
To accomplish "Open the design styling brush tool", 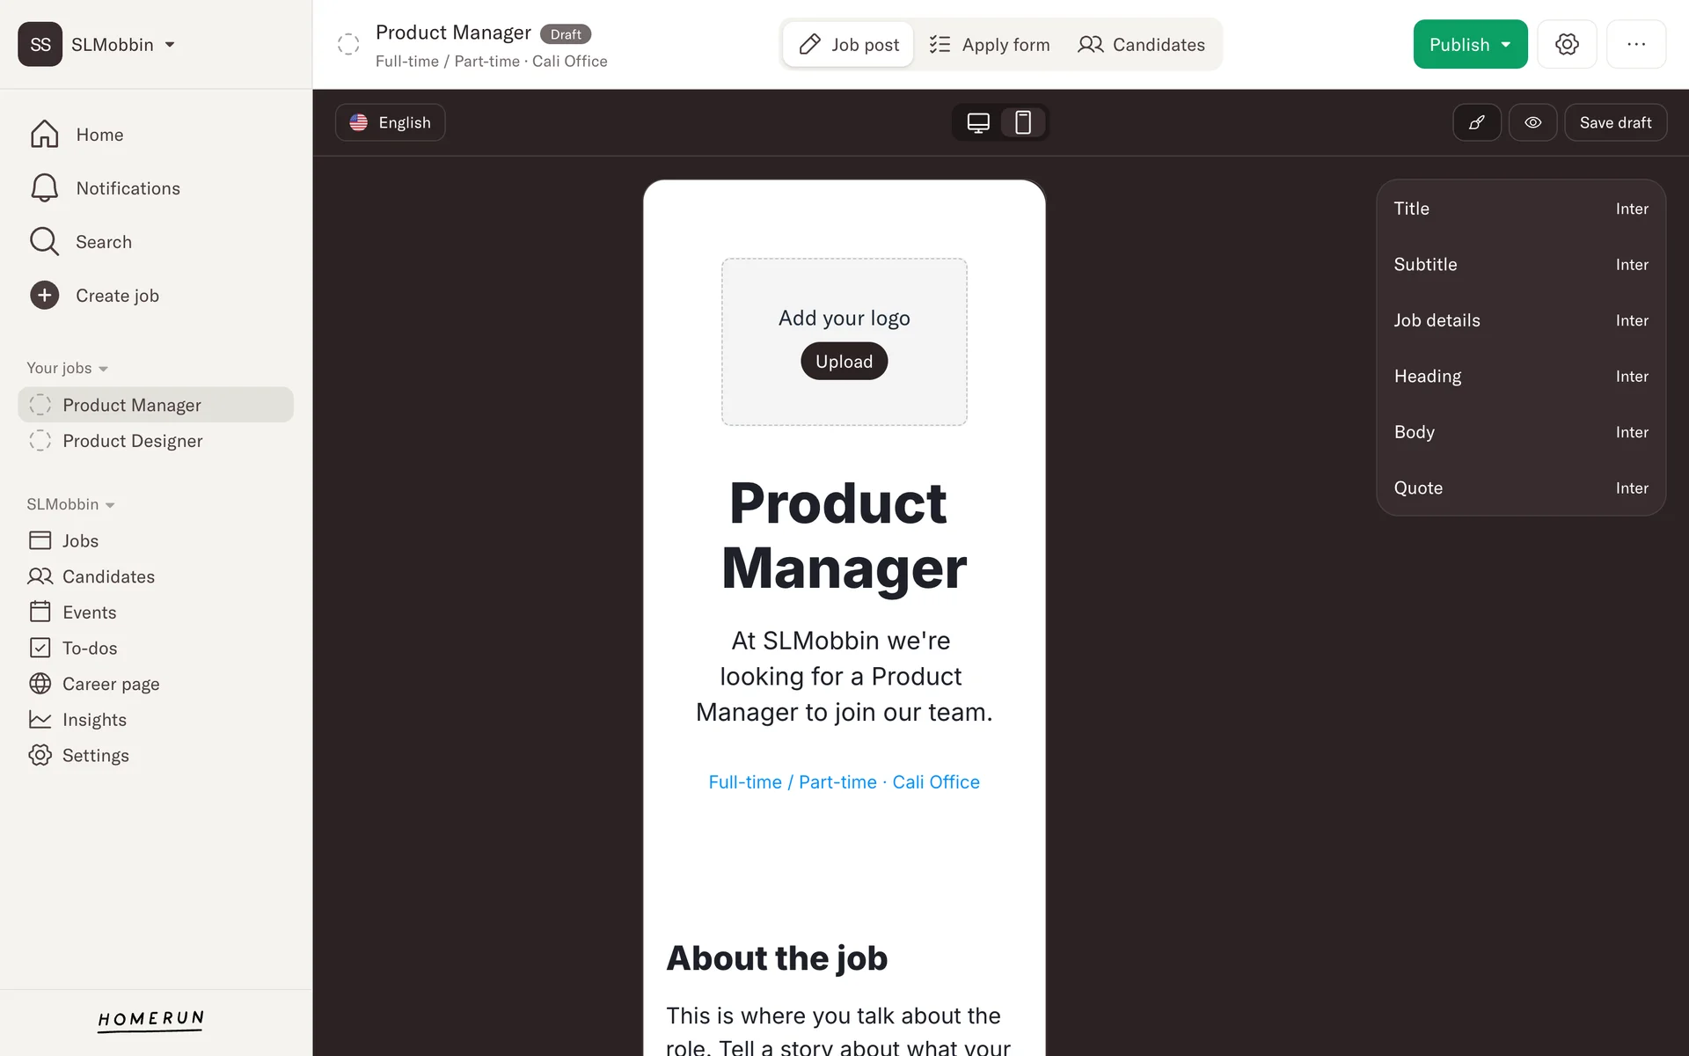I will tap(1477, 122).
